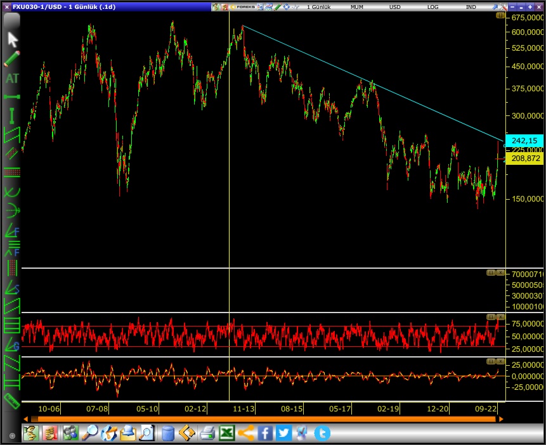Click the 208,872 yellow price label
The width and height of the screenshot is (546, 445).
point(524,158)
